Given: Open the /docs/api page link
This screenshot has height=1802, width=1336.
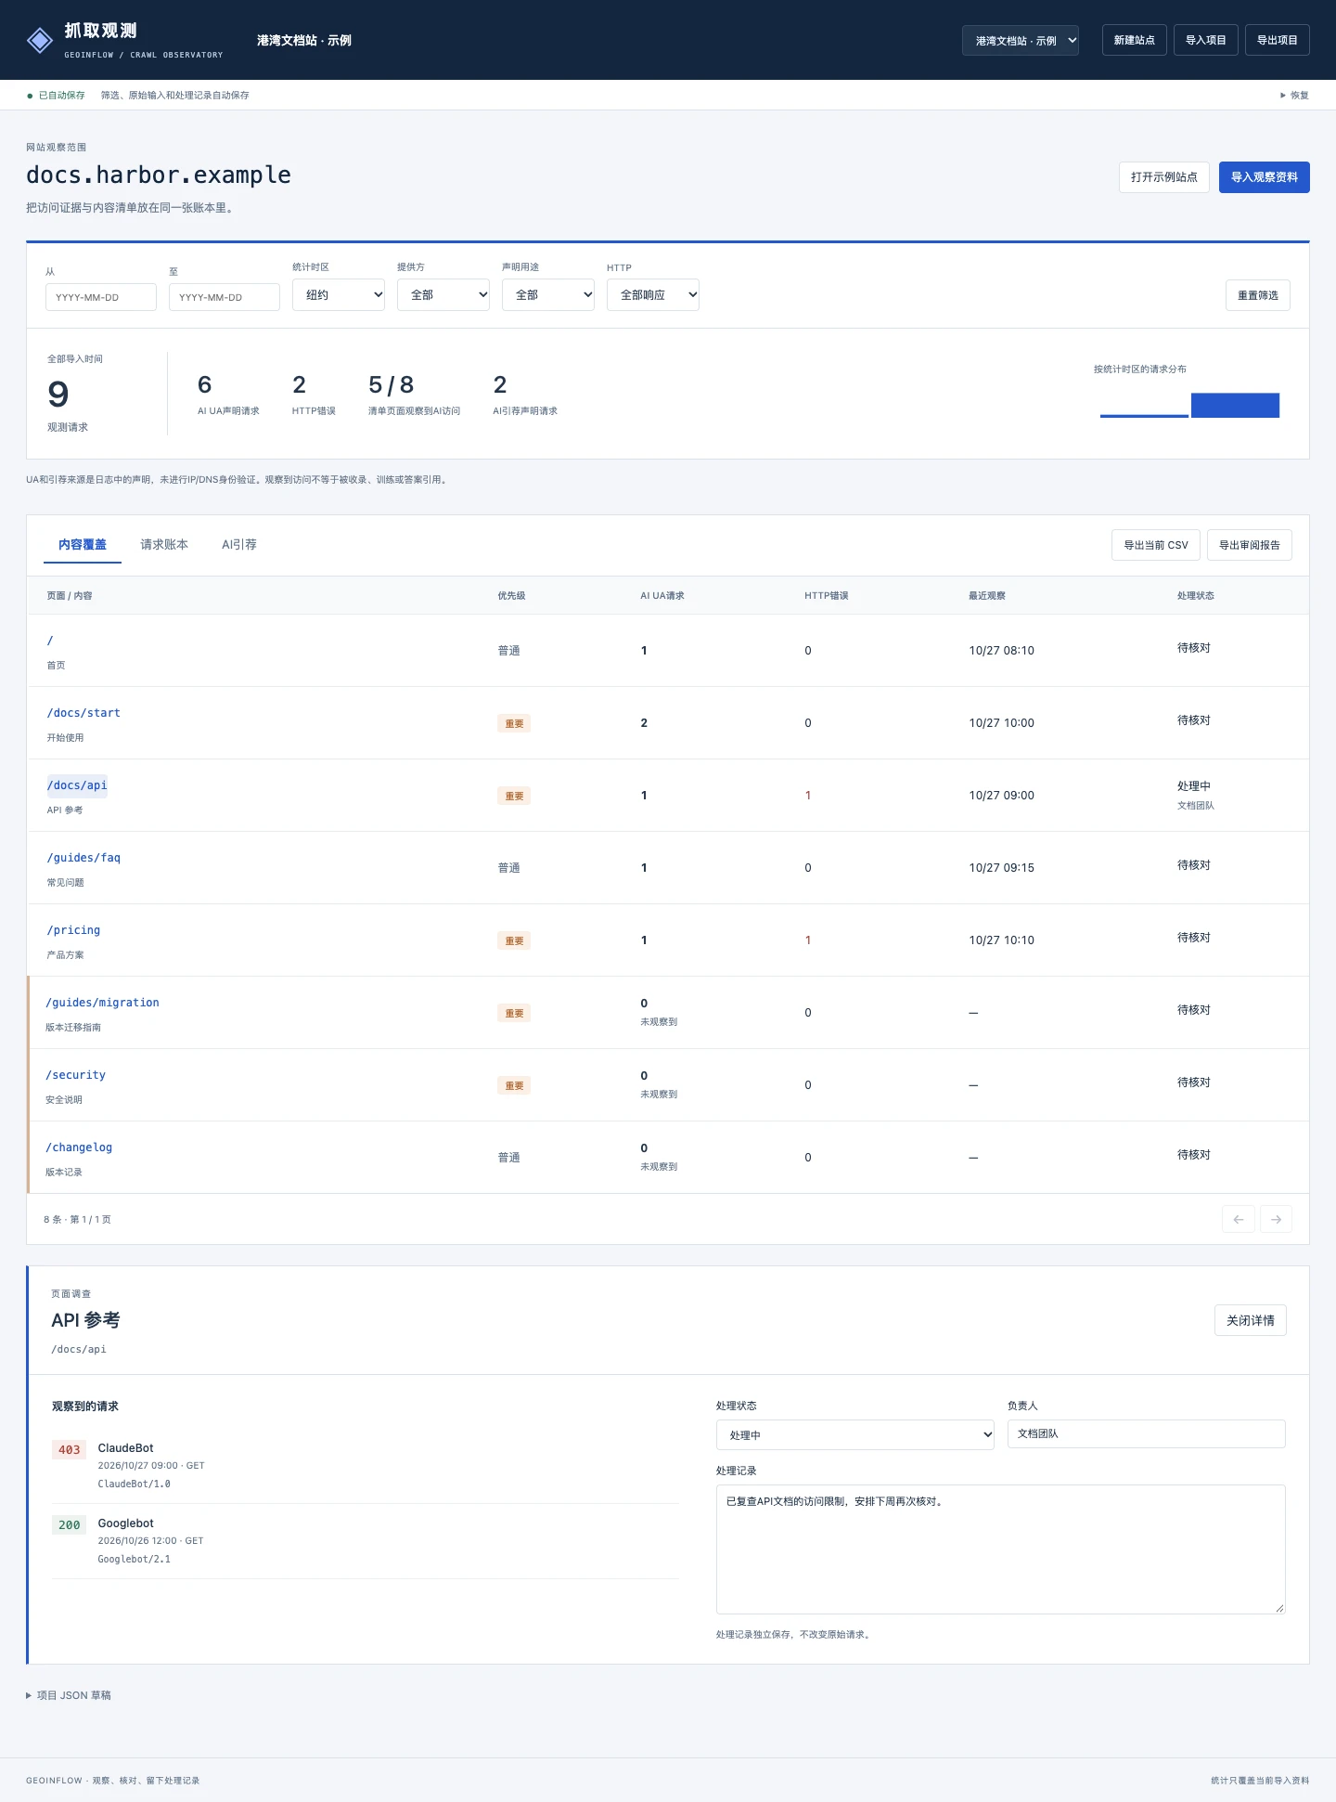Looking at the screenshot, I should click(x=77, y=785).
